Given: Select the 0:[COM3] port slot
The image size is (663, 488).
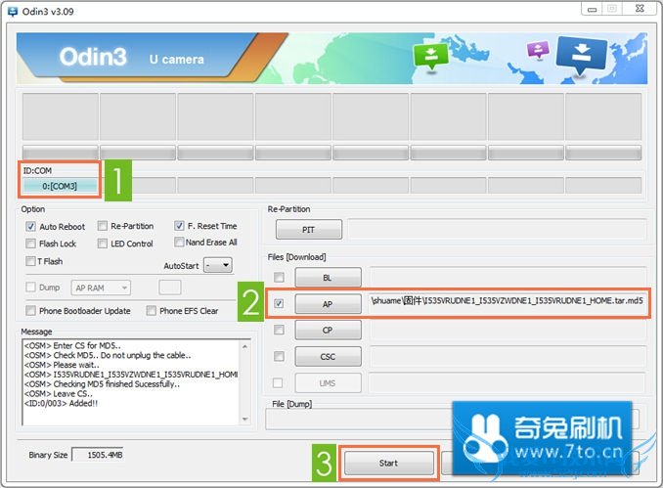Looking at the screenshot, I should click(x=60, y=186).
